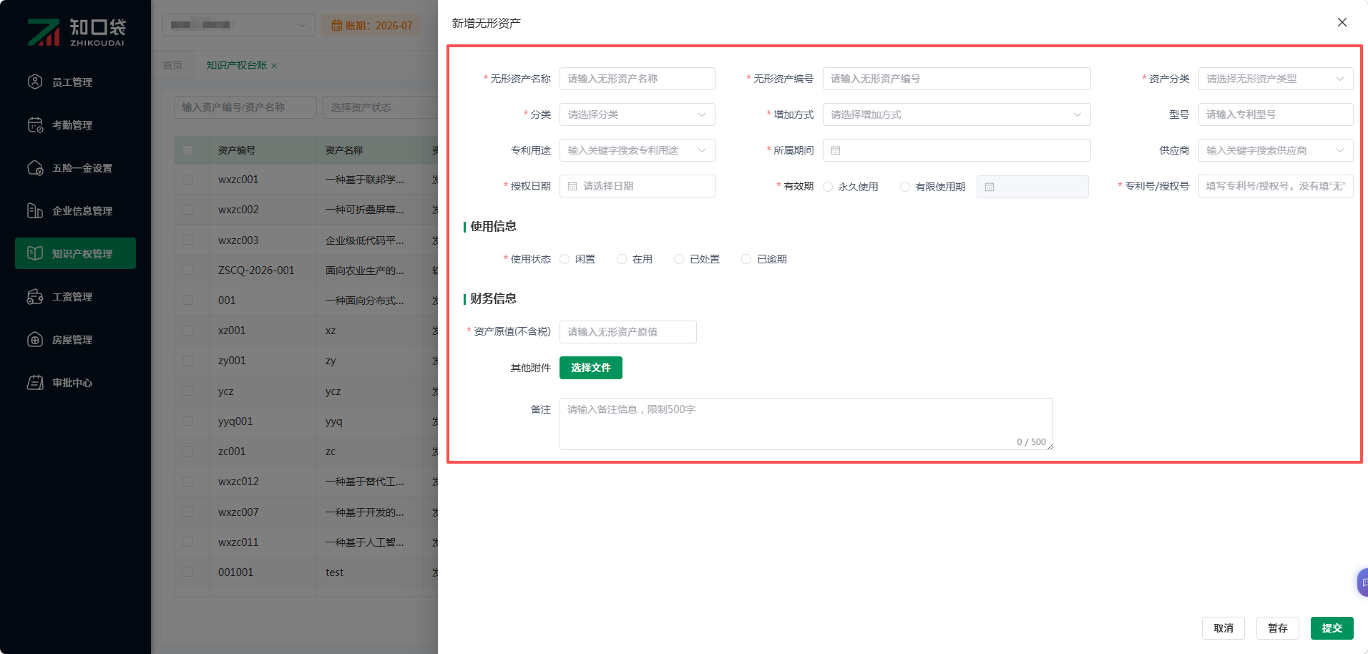Click the 取消 button
Image resolution: width=1368 pixels, height=654 pixels.
1223,628
